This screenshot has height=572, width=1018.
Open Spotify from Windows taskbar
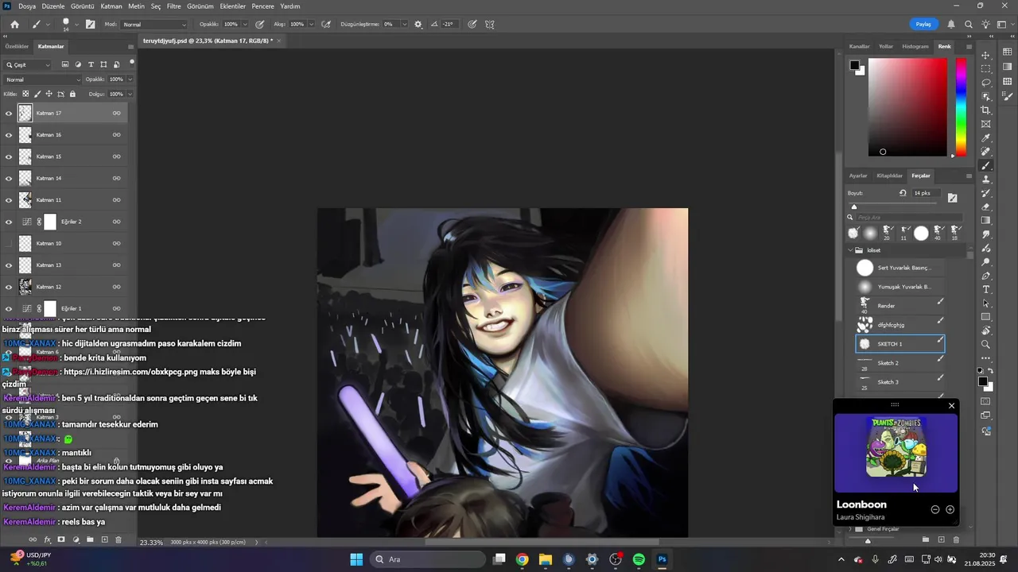639,559
